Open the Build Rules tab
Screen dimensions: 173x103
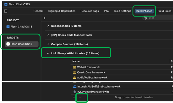point(164,11)
